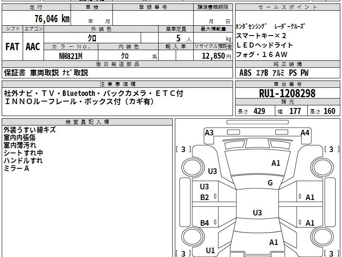
Task: Select the 保証書 車両取説 ナビ取説 line
Action: tap(46, 73)
